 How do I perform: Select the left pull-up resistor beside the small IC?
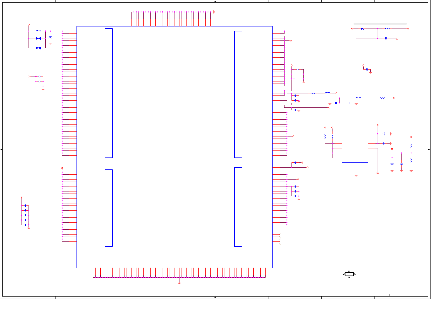coord(325,136)
